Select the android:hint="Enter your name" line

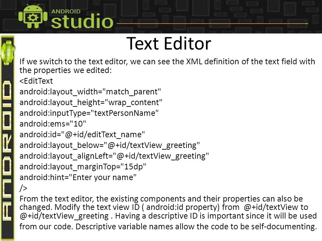click(x=78, y=177)
